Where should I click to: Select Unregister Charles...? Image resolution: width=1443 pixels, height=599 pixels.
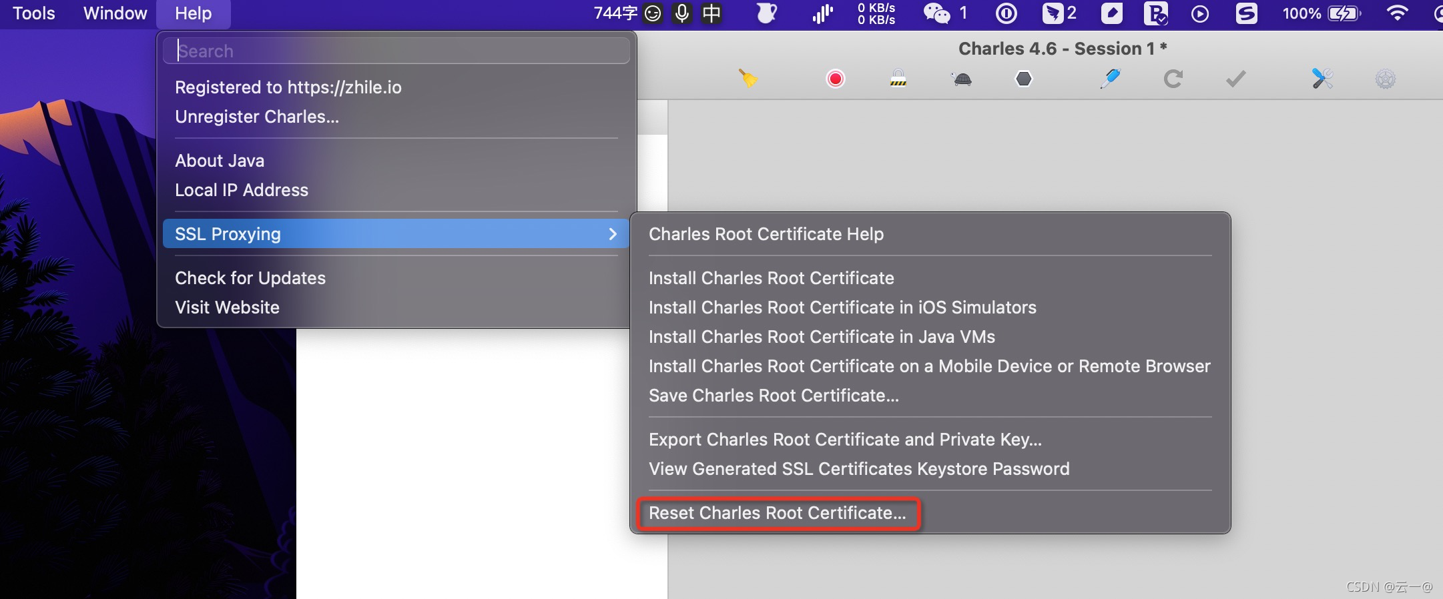(x=396, y=117)
